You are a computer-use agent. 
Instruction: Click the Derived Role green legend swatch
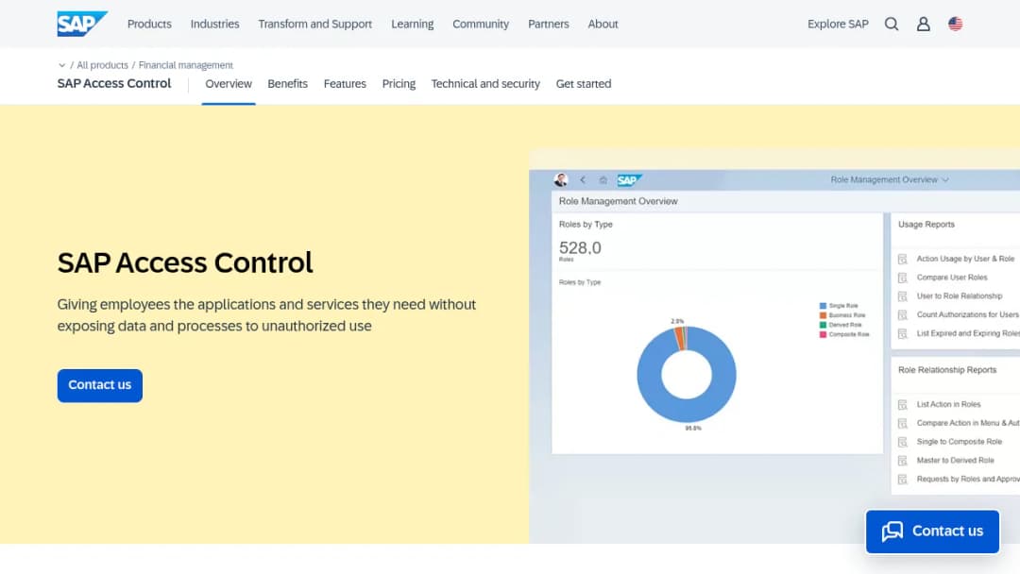823,325
